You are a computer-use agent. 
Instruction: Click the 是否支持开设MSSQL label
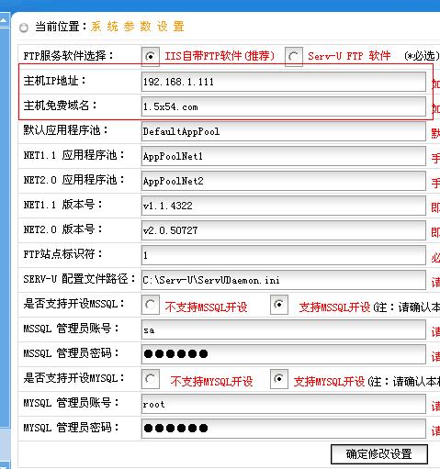coord(74,304)
